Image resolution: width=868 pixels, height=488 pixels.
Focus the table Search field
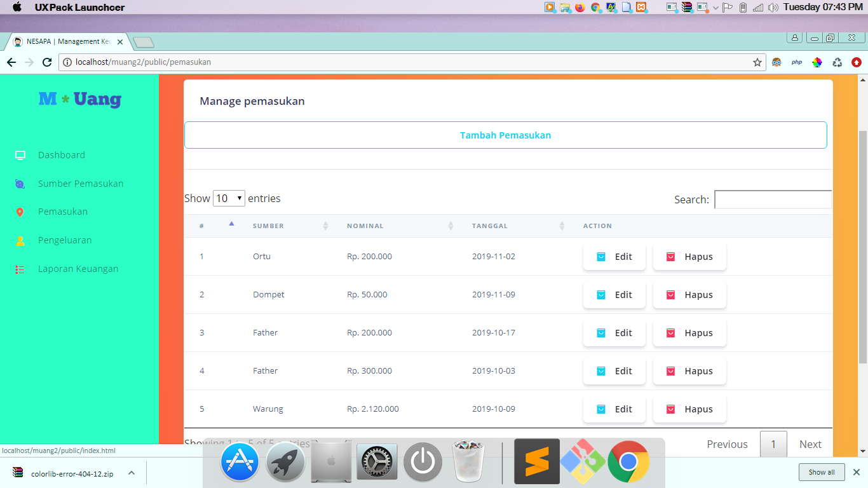coord(773,200)
